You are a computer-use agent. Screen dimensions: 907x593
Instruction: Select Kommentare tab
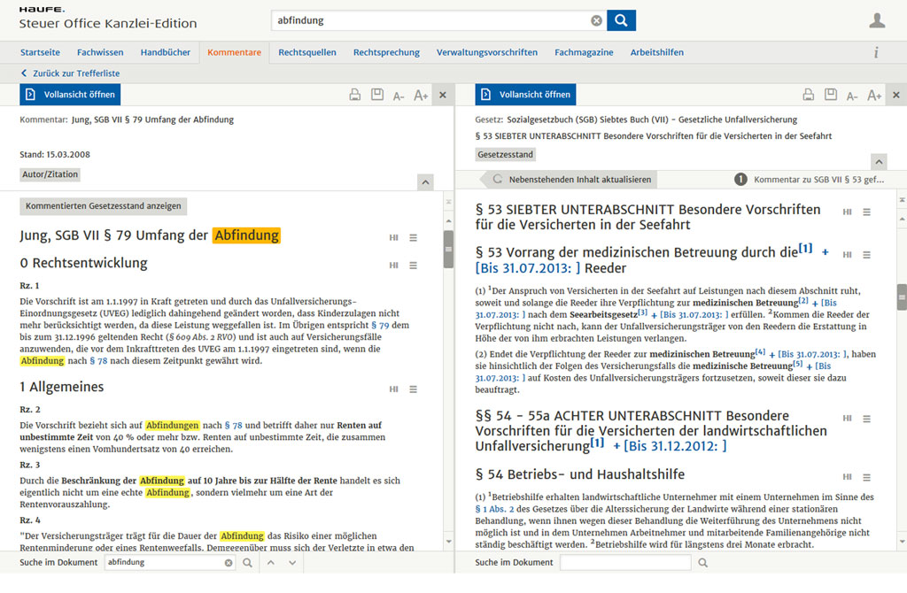234,52
